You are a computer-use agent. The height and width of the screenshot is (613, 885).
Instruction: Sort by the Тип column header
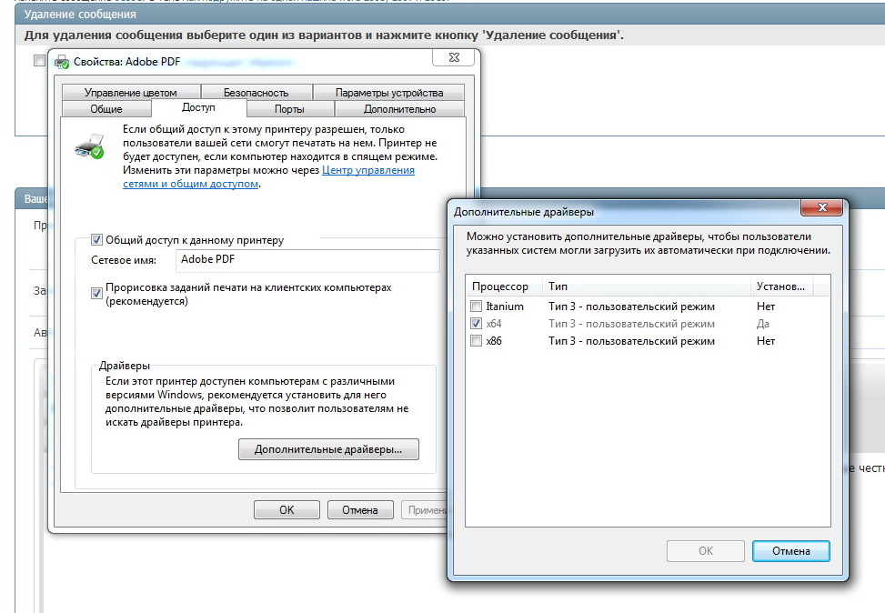click(x=647, y=286)
